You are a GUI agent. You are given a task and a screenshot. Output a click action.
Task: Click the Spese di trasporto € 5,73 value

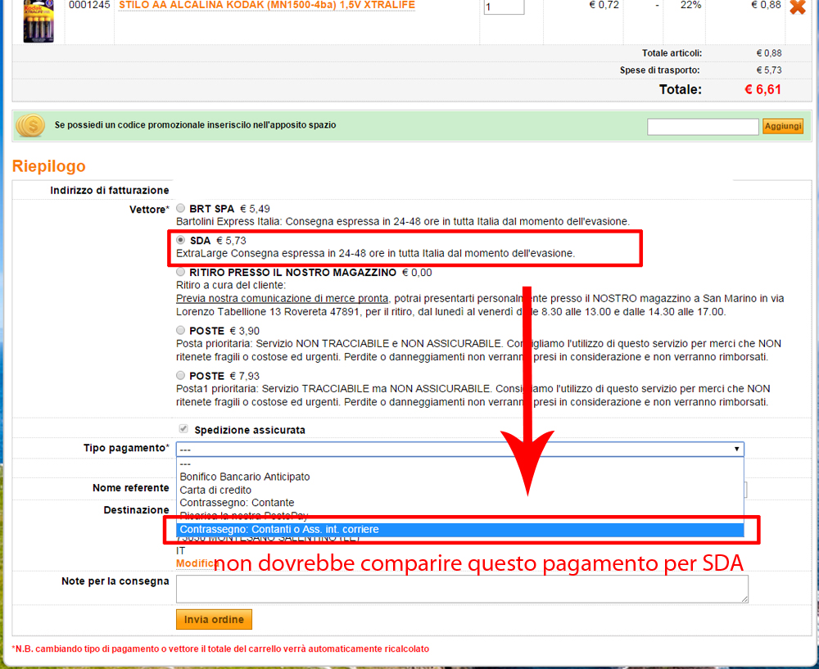[x=769, y=70]
